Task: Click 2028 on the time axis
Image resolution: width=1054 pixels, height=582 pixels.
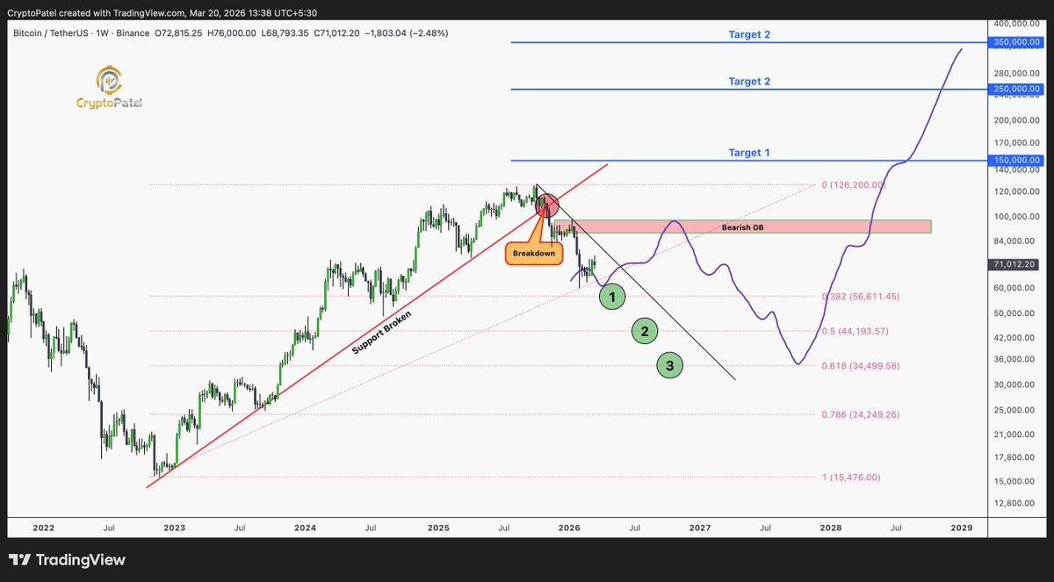Action: tap(830, 528)
